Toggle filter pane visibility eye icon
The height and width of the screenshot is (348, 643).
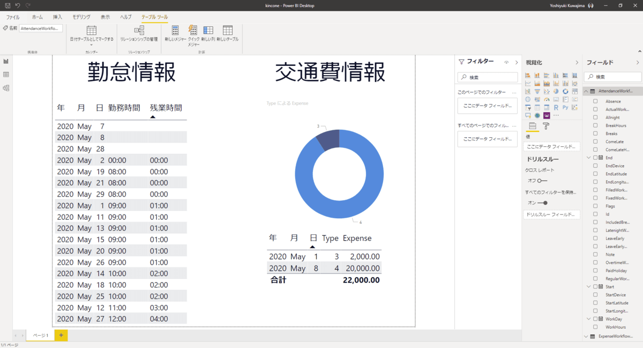pyautogui.click(x=506, y=62)
